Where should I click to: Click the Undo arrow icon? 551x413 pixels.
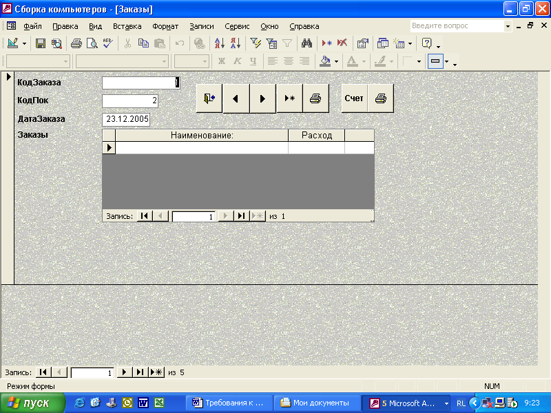pos(180,43)
